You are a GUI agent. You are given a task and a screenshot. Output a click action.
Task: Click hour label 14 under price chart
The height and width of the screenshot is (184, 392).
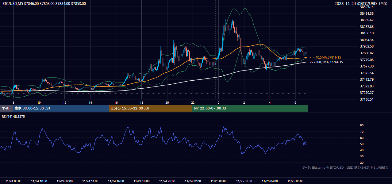(x=90, y=102)
